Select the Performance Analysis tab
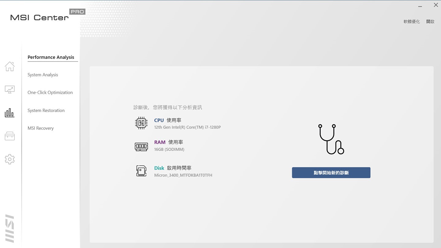Screen dimensions: 441x248 coord(51,57)
